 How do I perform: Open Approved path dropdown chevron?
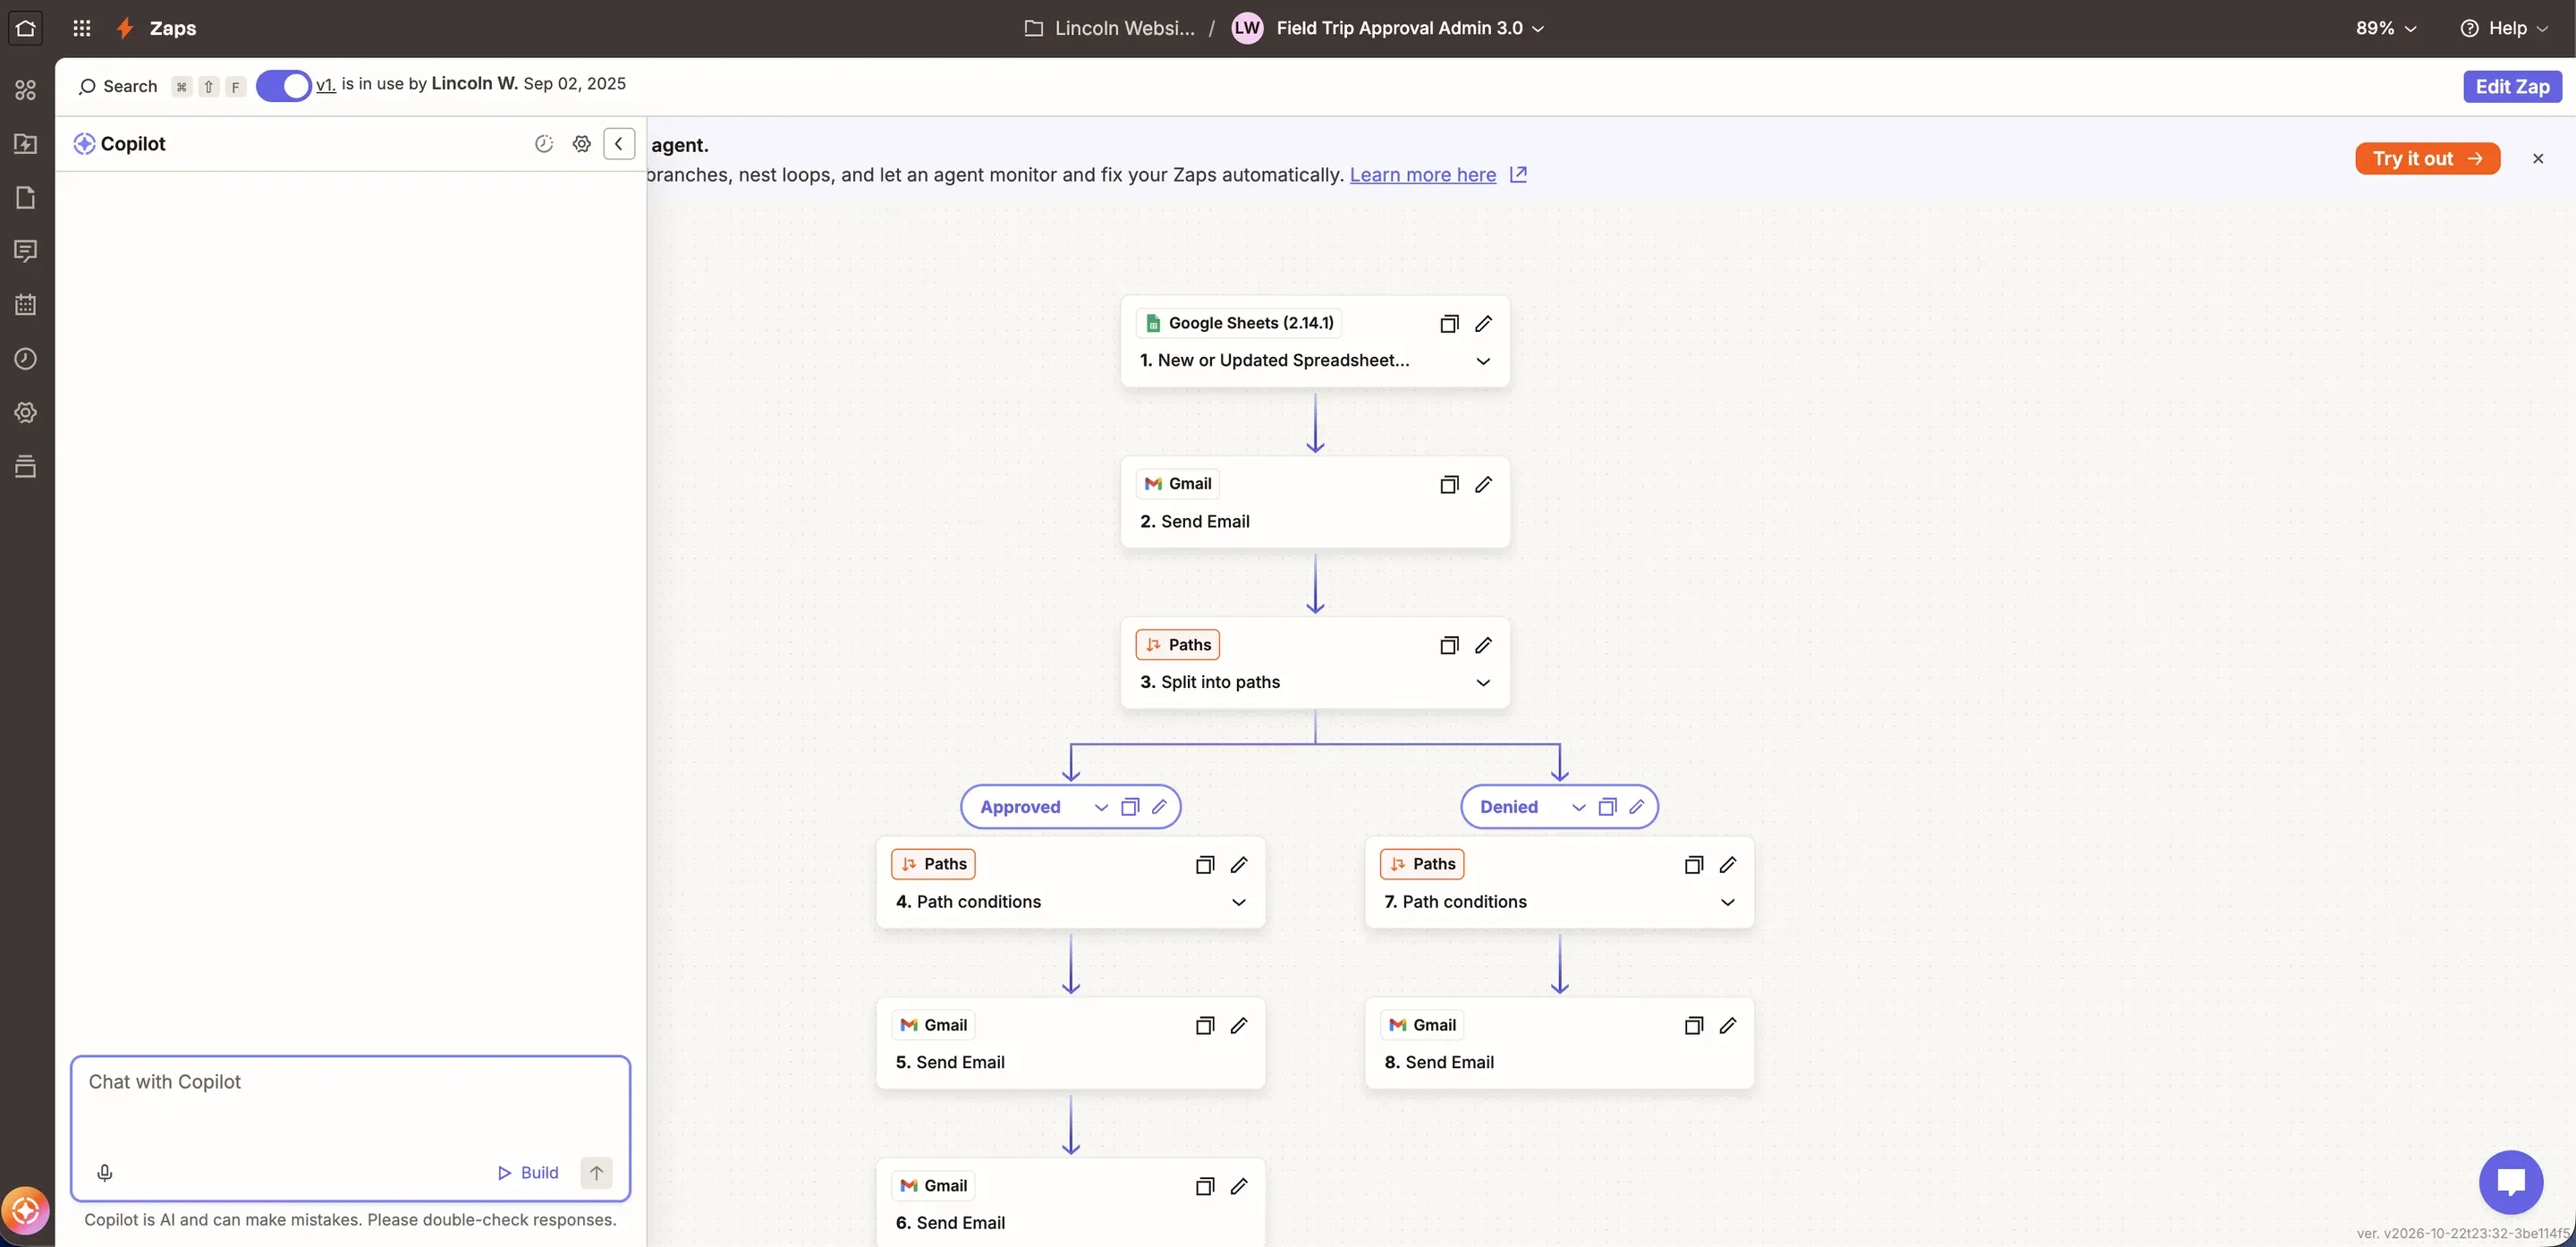[1101, 807]
